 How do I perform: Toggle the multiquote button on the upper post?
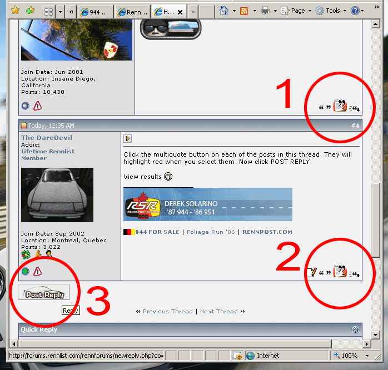pos(340,106)
